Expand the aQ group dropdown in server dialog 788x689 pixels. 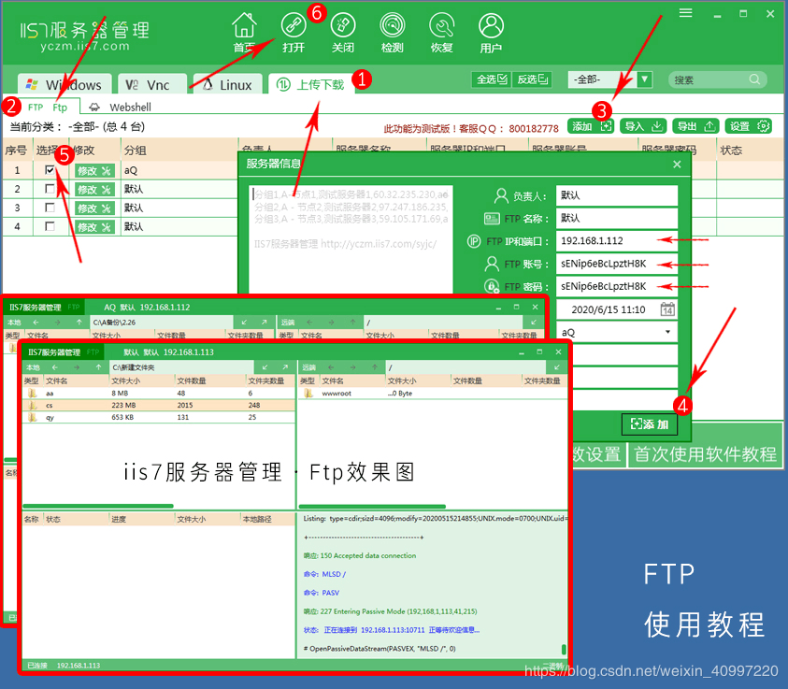point(668,332)
